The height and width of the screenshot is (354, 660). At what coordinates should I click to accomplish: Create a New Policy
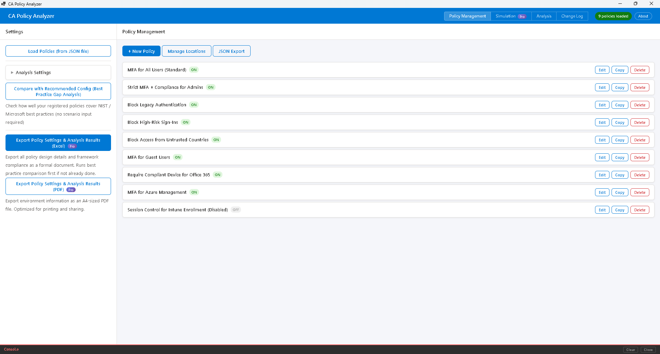pos(141,51)
